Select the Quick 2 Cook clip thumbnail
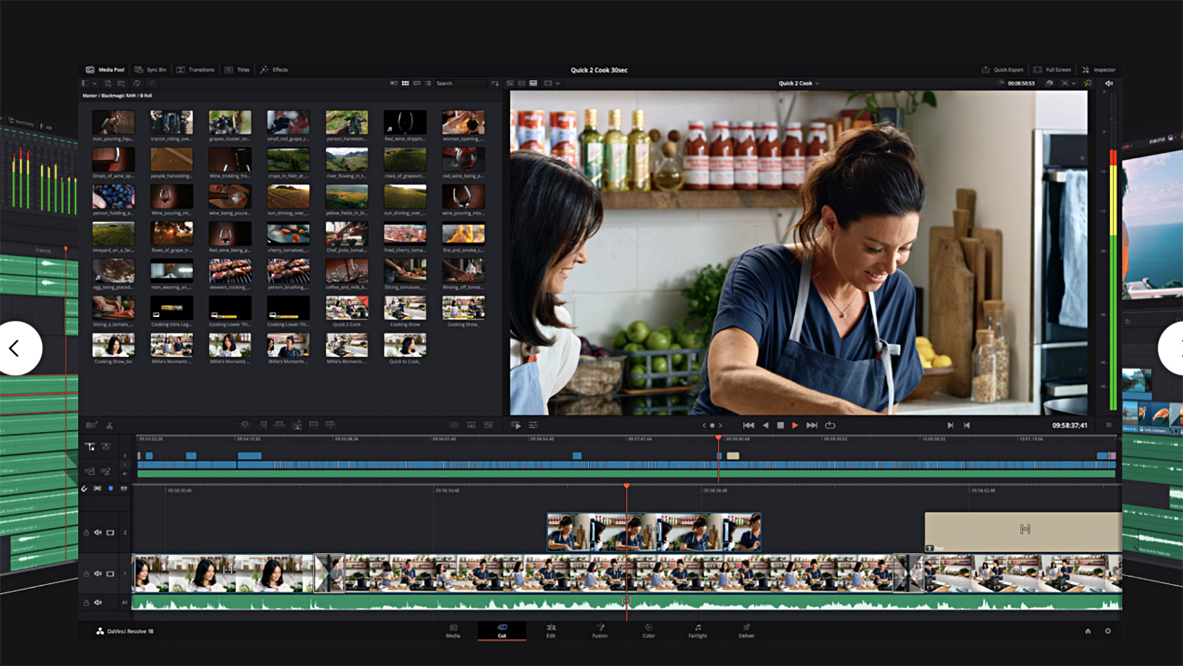Image resolution: width=1183 pixels, height=666 pixels. (x=347, y=307)
